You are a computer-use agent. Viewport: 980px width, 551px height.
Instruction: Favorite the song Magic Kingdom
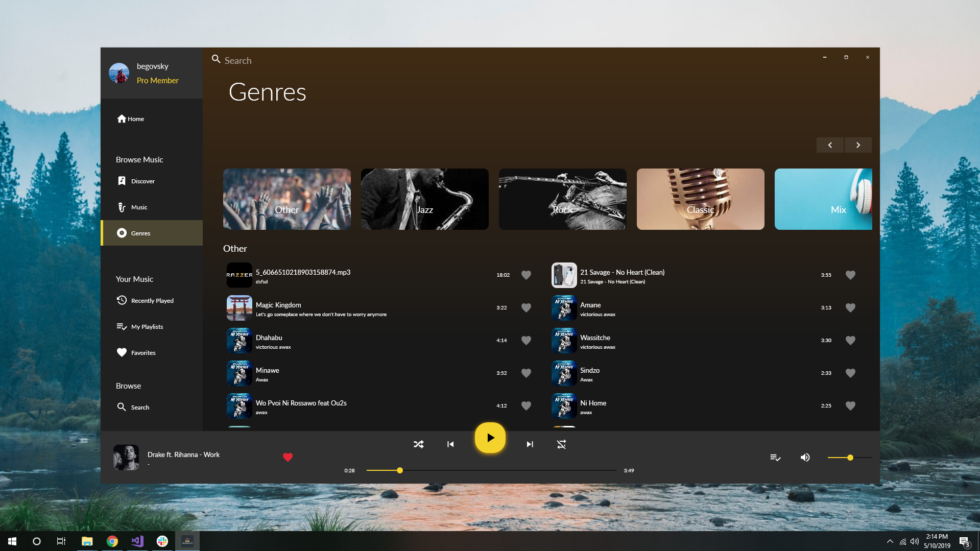click(527, 307)
